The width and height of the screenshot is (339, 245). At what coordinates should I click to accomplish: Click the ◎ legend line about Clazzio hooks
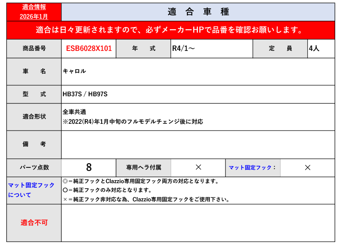click(x=141, y=181)
